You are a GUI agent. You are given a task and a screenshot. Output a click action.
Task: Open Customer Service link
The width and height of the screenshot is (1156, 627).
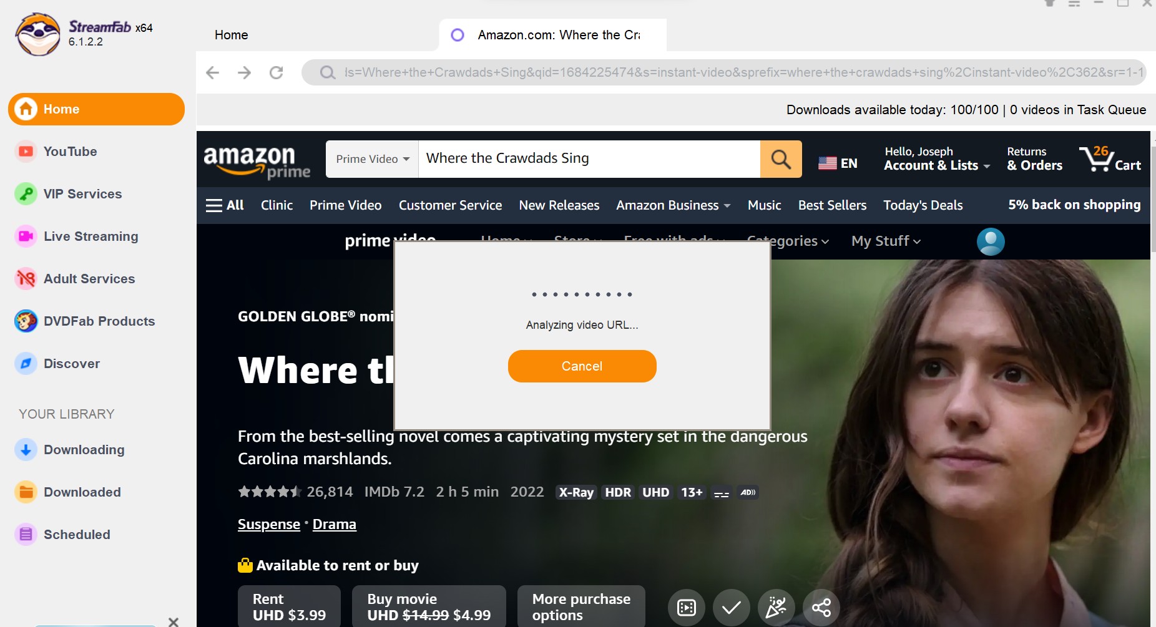click(x=450, y=205)
